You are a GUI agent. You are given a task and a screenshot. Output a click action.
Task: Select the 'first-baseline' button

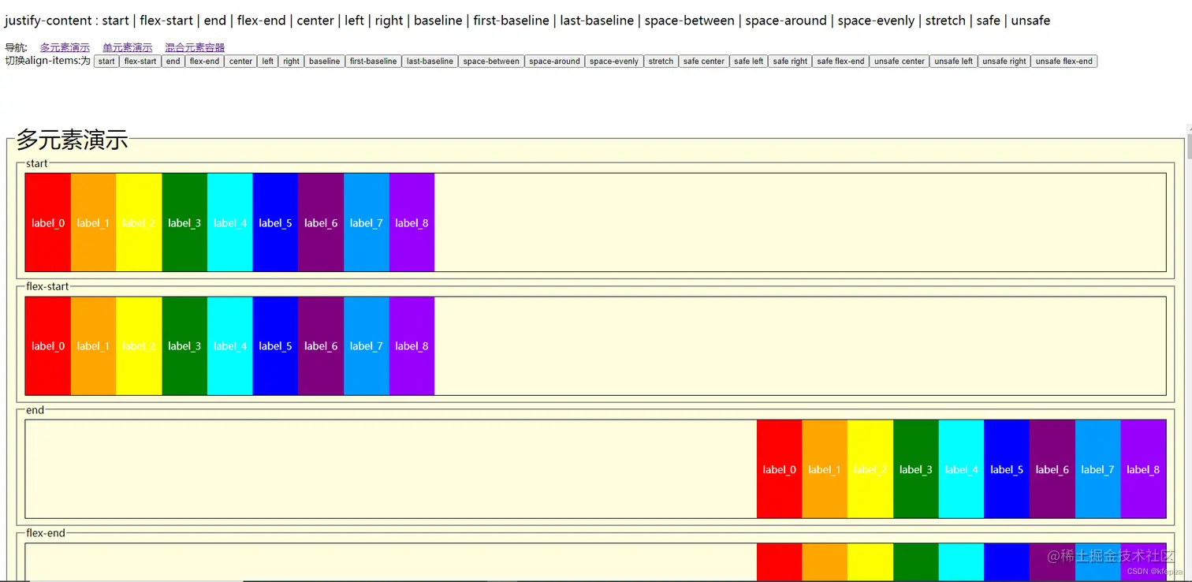click(x=373, y=61)
